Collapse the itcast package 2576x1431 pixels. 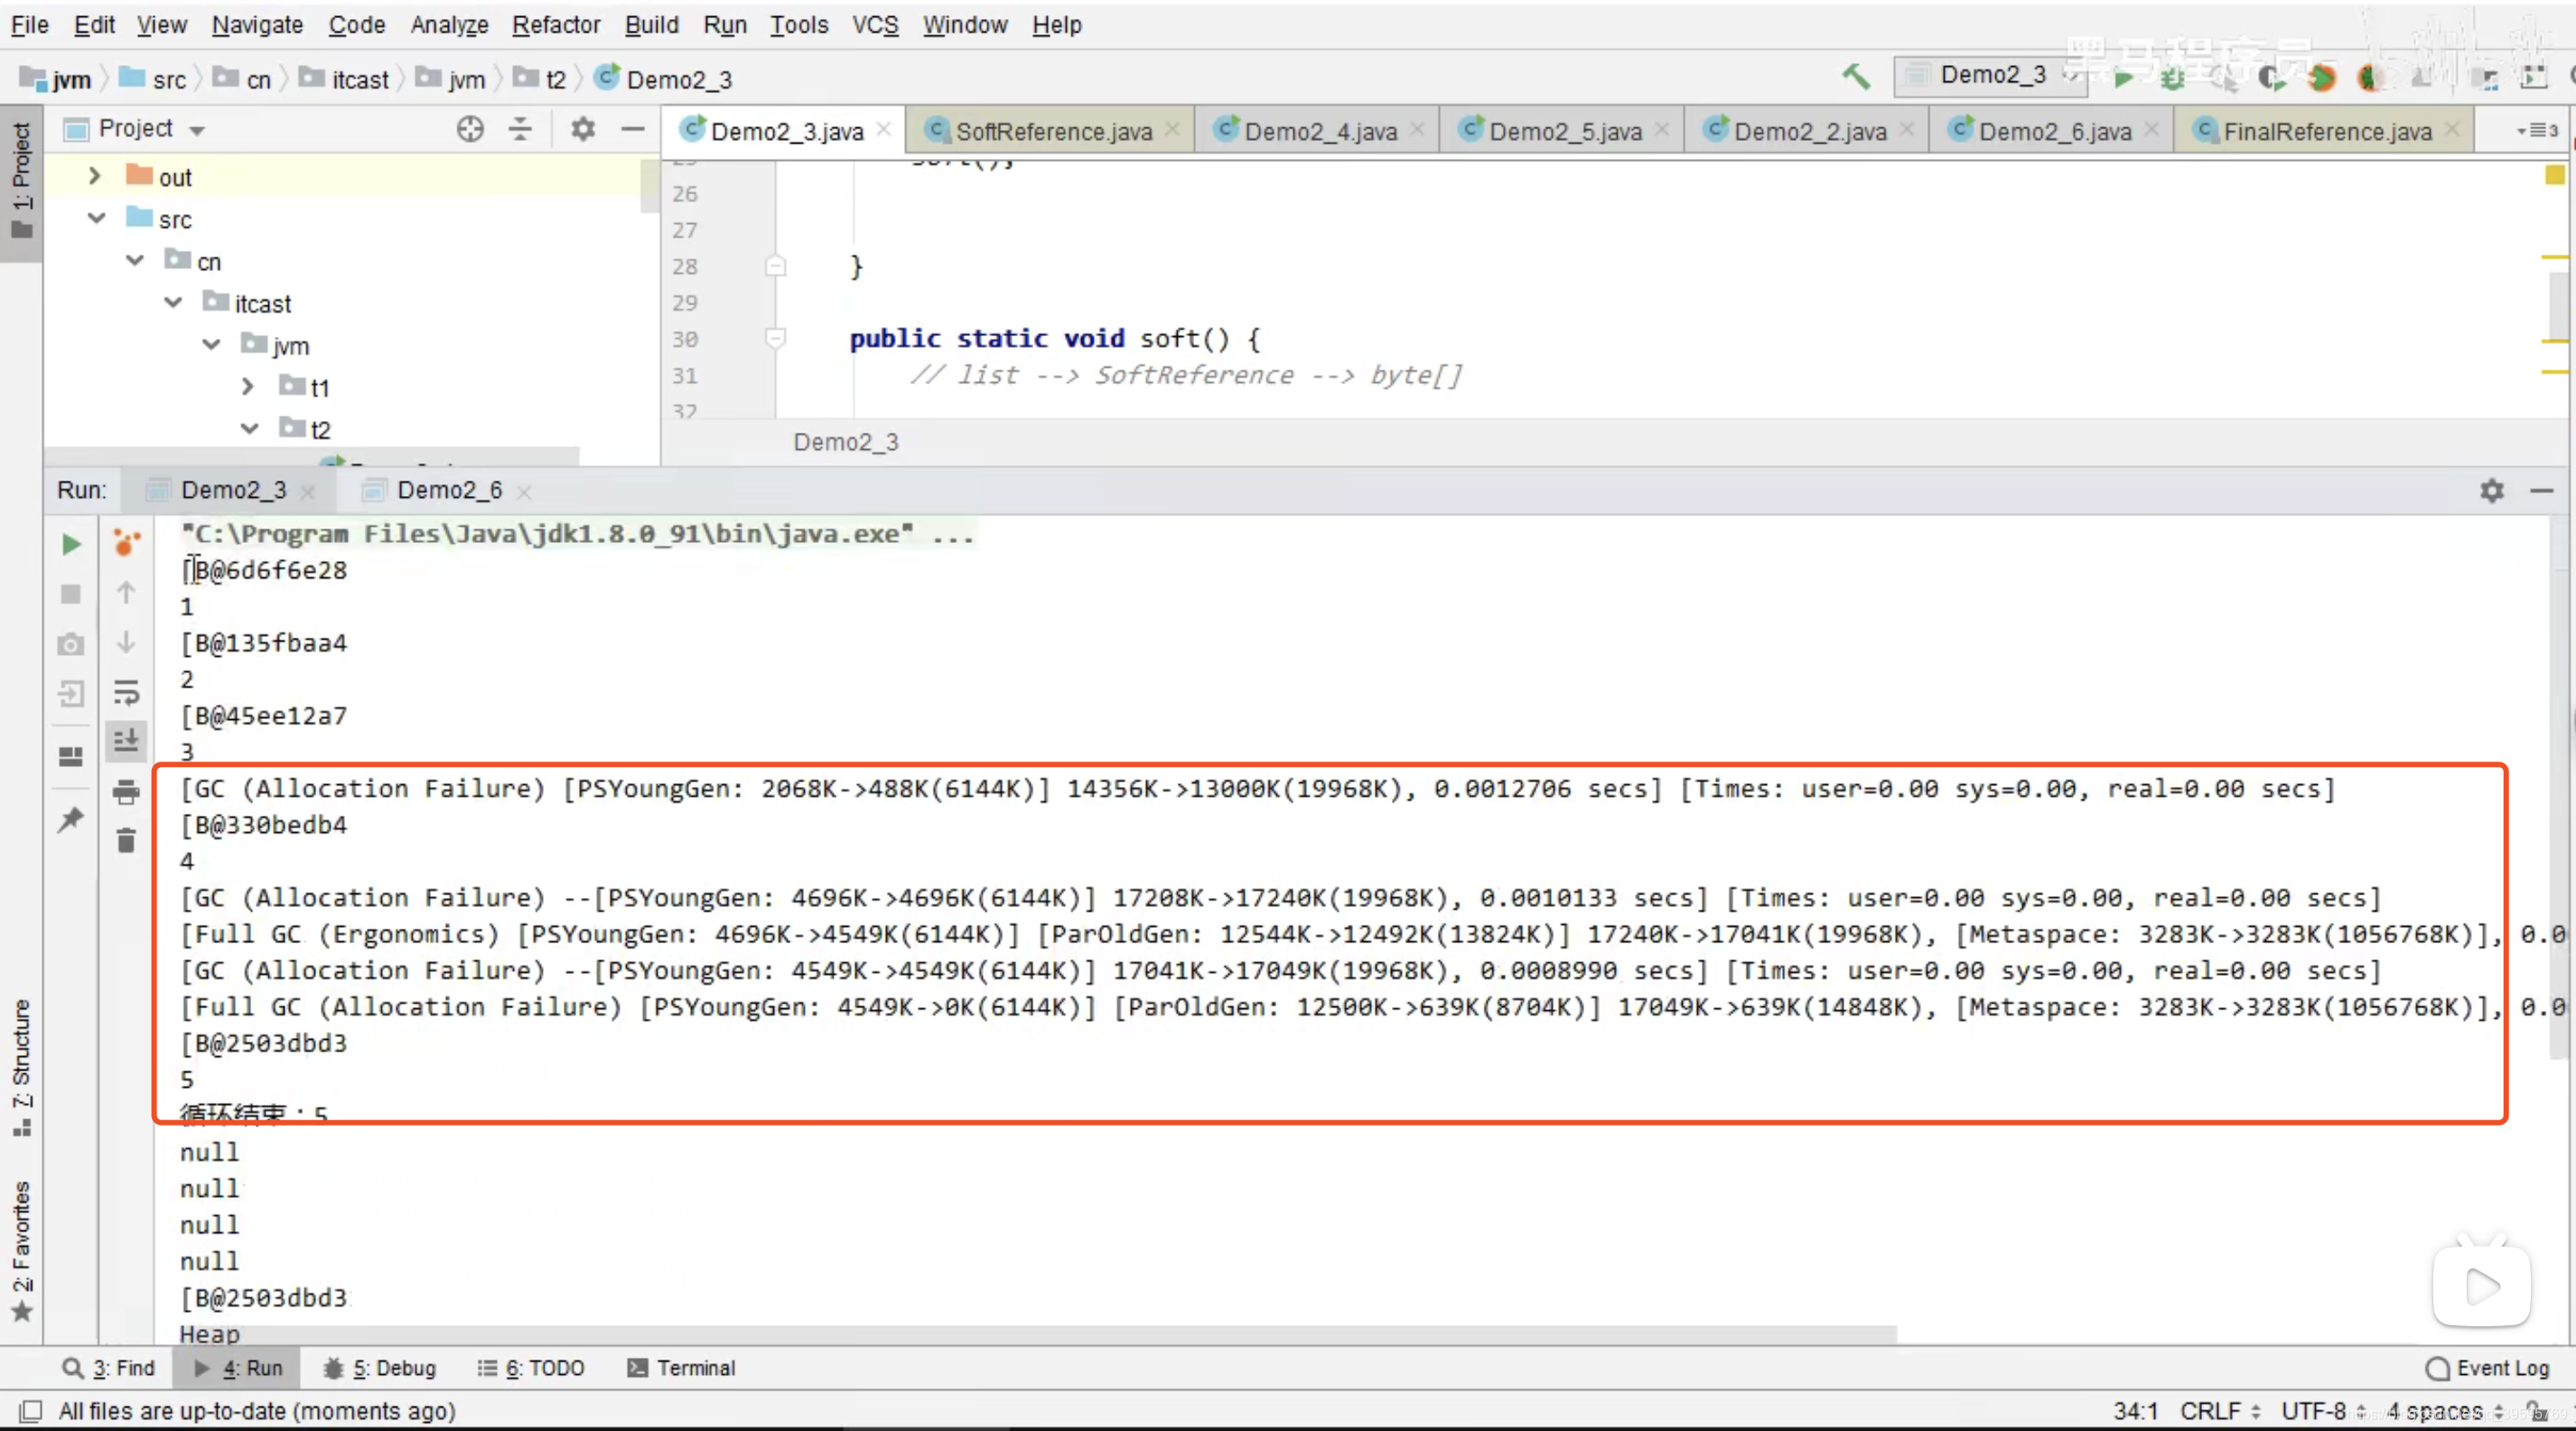[x=173, y=302]
